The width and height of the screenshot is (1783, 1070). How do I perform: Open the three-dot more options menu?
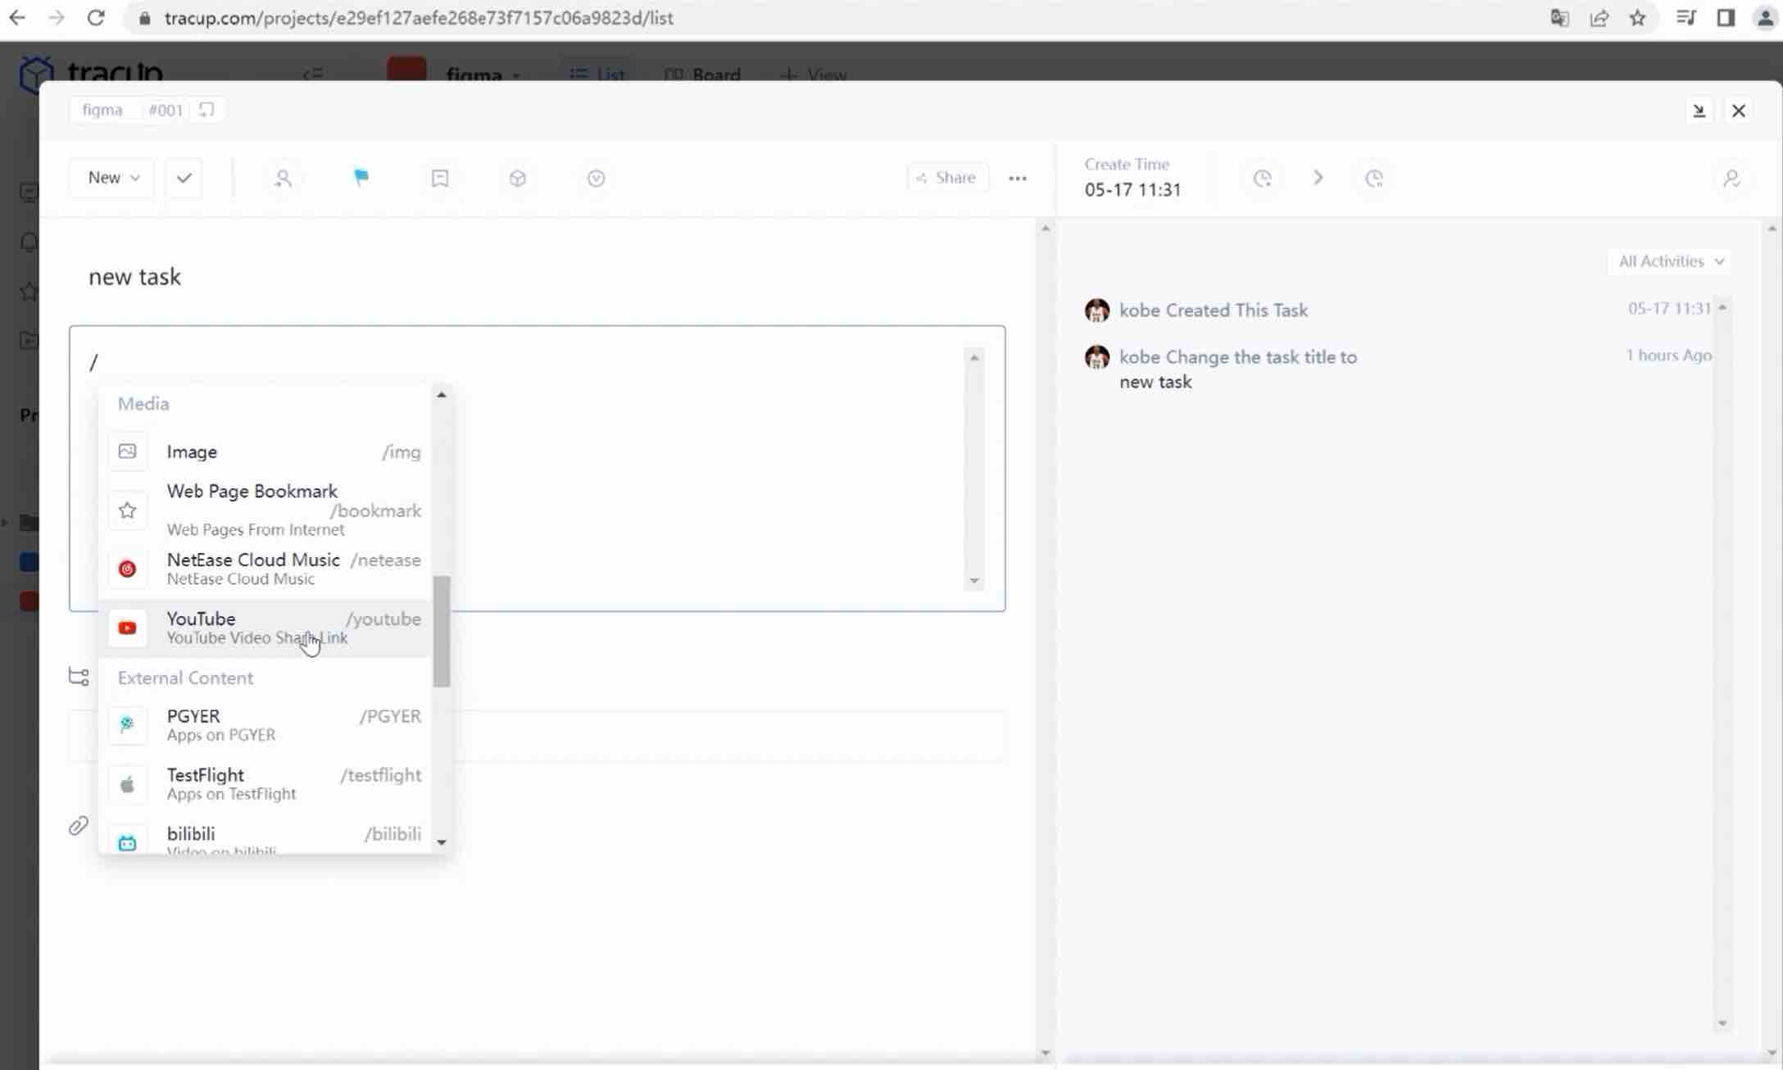pos(1017,178)
